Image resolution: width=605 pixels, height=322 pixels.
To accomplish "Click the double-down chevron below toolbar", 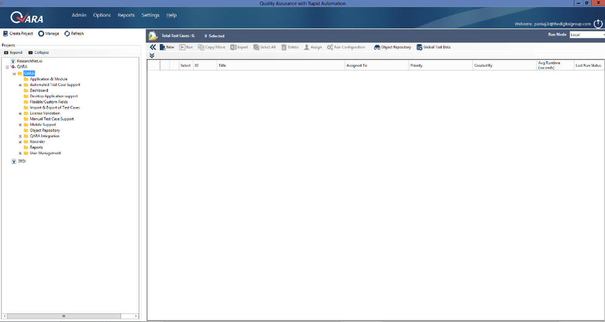I will click(x=152, y=56).
